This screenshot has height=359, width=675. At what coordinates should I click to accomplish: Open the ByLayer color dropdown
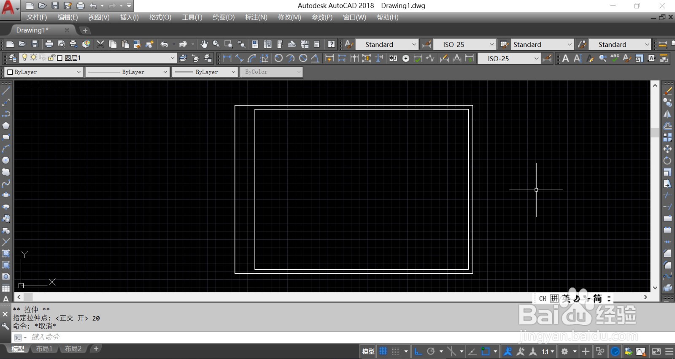[x=44, y=72]
